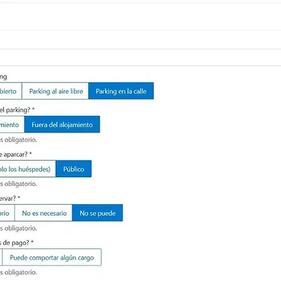281x281 pixels.
Task: Select the cut-off option beside Fuera del alojamiento
Action: pyautogui.click(x=12, y=124)
